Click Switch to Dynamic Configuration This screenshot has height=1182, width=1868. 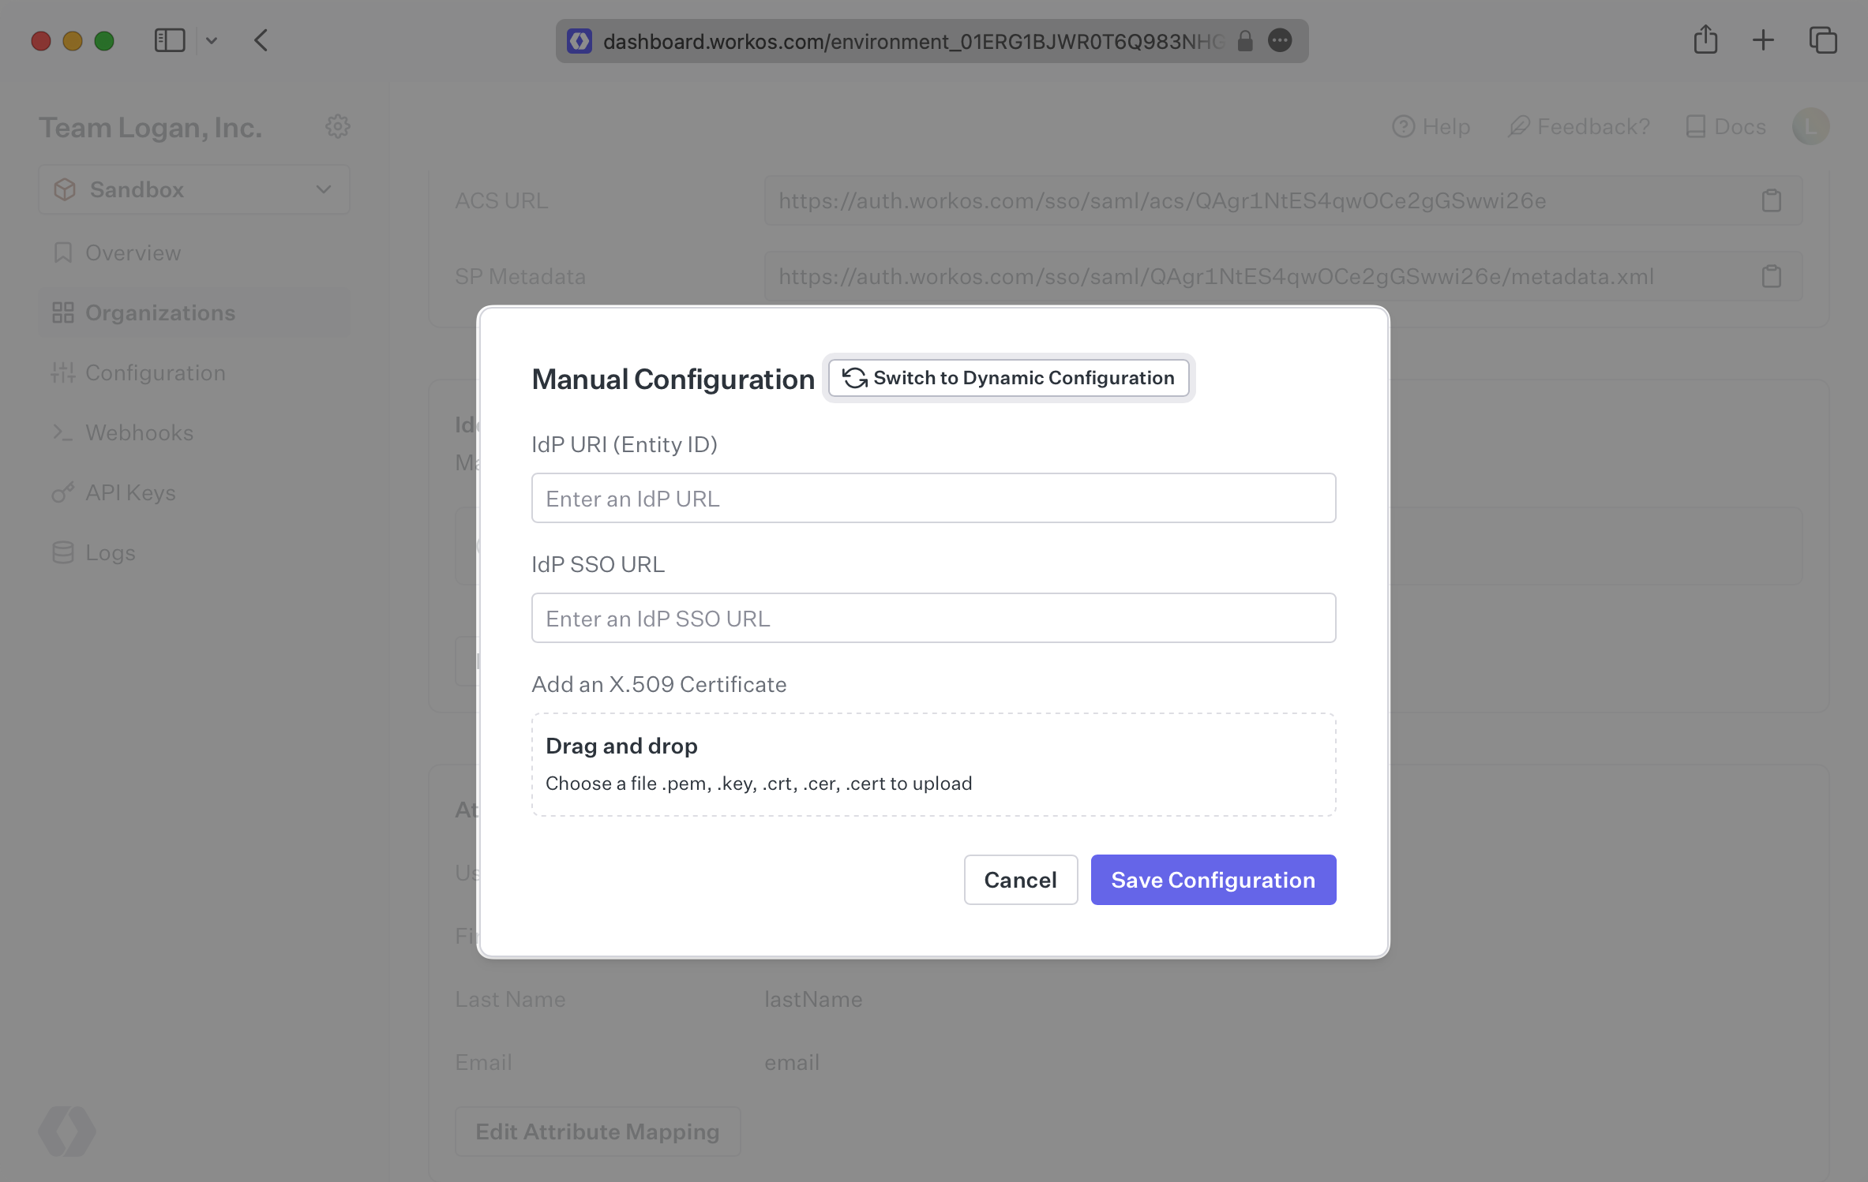point(1008,378)
